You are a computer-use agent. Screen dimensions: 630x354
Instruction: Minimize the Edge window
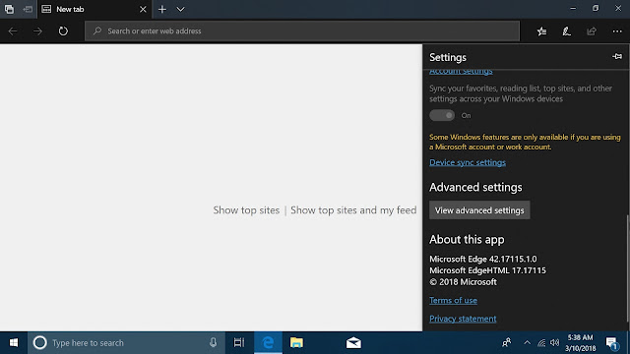coord(573,9)
